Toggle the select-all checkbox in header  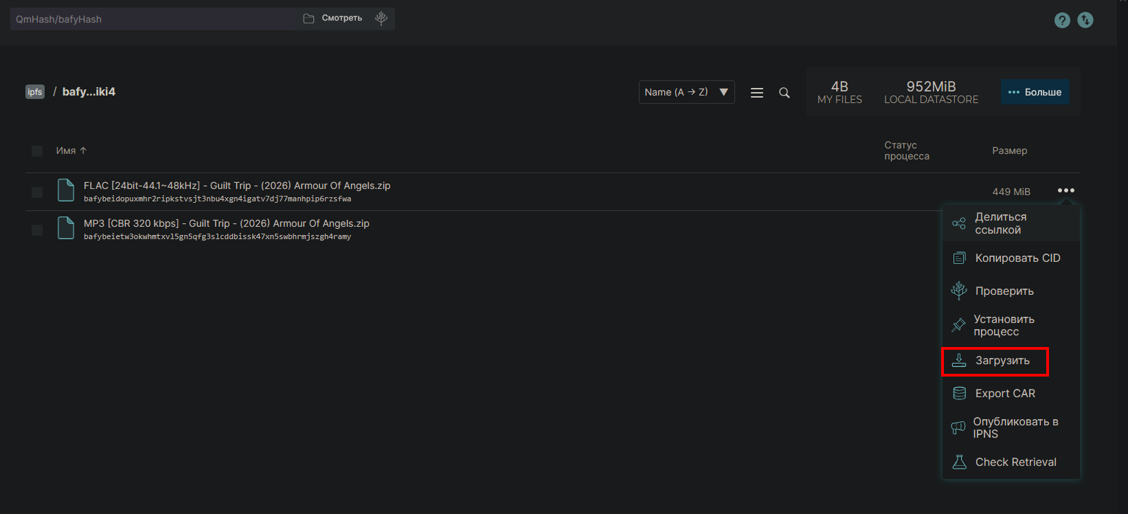(x=37, y=151)
